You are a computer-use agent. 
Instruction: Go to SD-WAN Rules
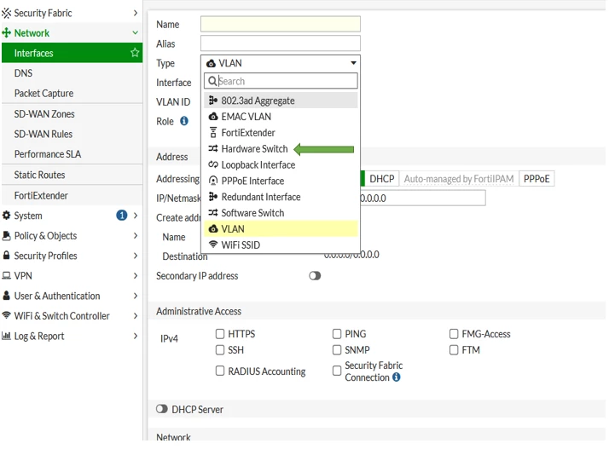coord(72,135)
